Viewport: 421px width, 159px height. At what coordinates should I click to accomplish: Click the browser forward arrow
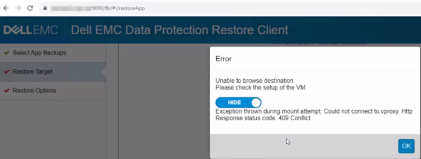(x=18, y=8)
